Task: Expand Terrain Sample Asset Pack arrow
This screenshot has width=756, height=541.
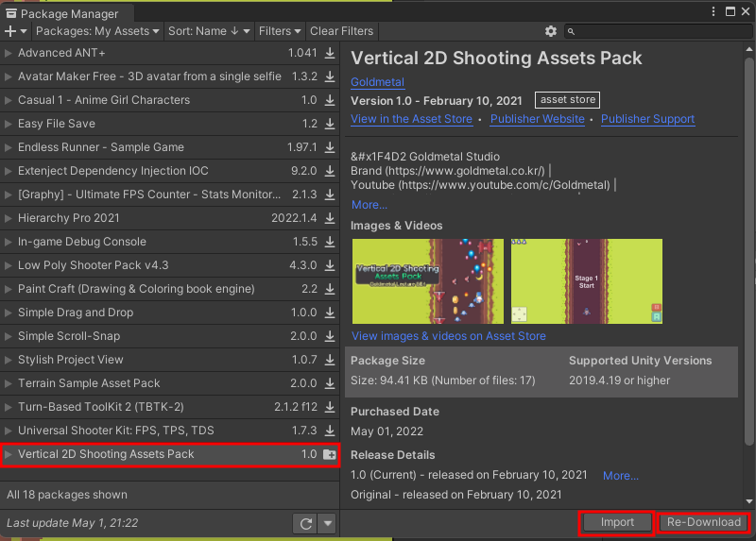Action: tap(8, 383)
